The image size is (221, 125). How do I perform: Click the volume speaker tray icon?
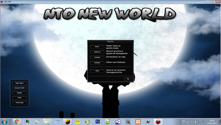(x=195, y=122)
